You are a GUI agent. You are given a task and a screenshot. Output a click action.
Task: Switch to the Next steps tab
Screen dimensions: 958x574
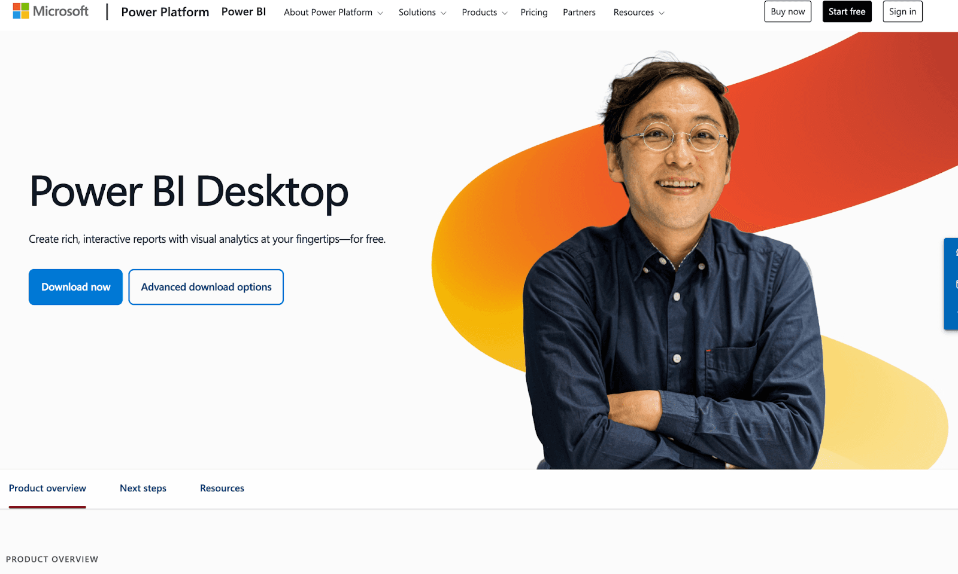tap(143, 488)
